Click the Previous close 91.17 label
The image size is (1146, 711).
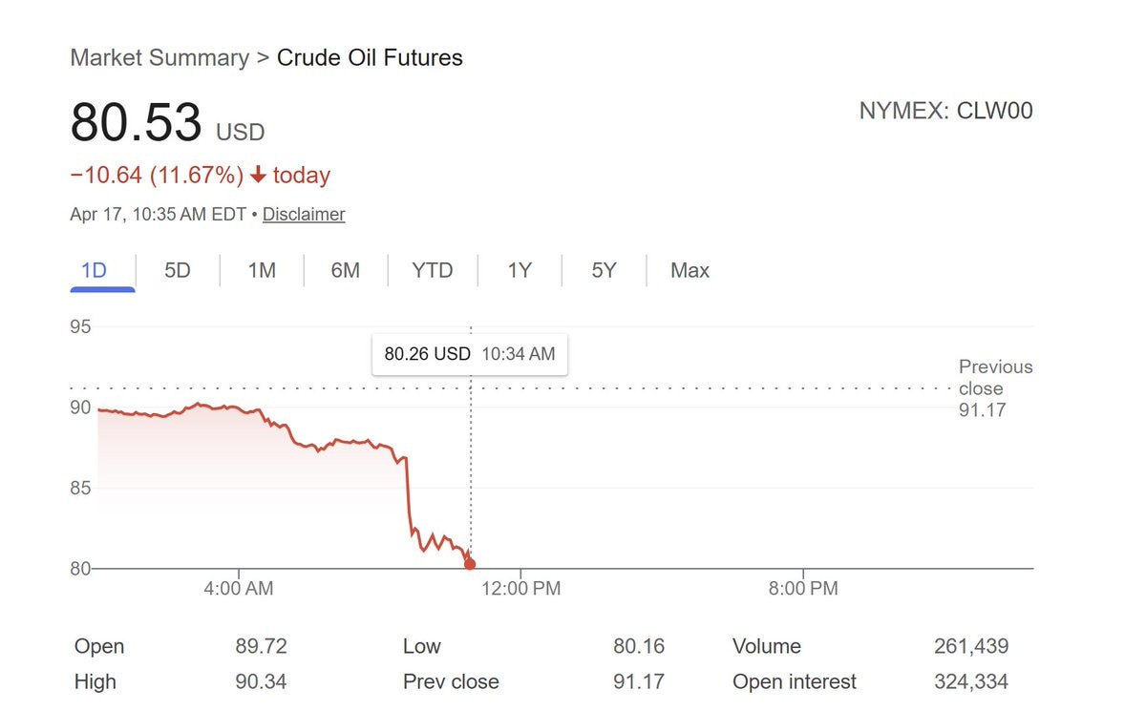[995, 388]
